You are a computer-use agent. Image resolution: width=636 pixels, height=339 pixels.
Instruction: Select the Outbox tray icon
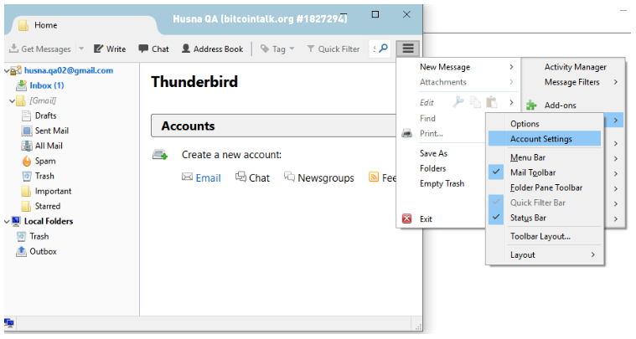(x=21, y=251)
